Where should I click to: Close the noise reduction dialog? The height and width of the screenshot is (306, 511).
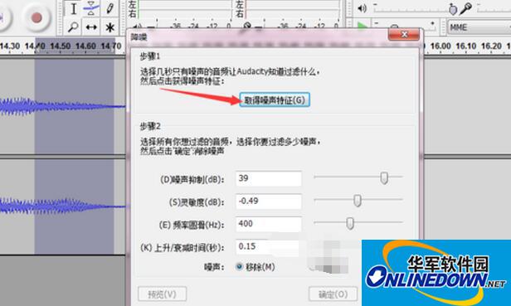(404, 34)
